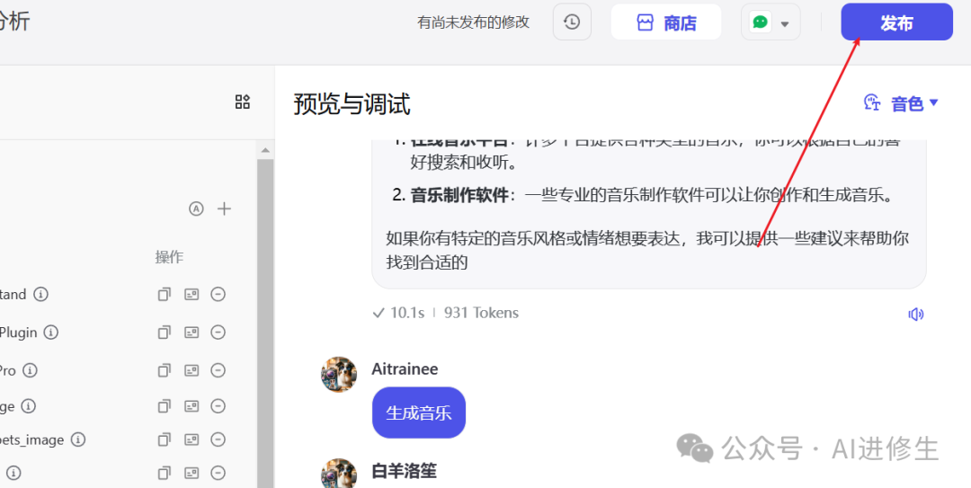Click the copy icon in the 'Pro' row
Viewport: 971px width, 488px height.
(x=165, y=371)
